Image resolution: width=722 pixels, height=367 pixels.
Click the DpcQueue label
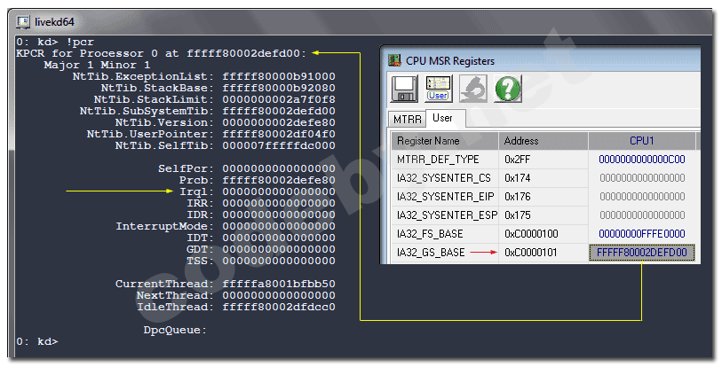175,330
